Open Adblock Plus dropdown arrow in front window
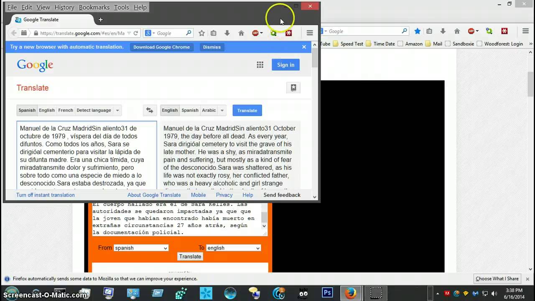The image size is (535, 301). [261, 33]
